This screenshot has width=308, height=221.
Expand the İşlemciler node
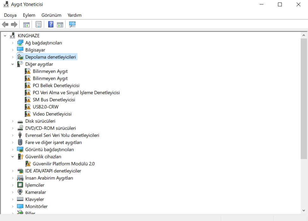coord(13,185)
